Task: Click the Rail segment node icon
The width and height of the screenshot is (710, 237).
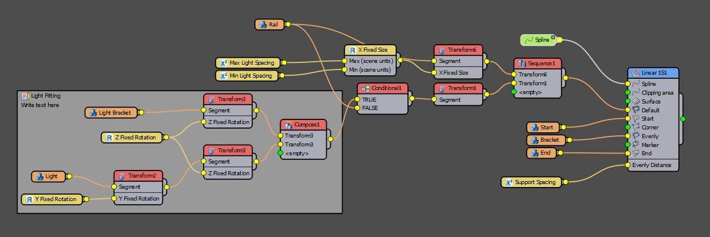Action: click(x=263, y=25)
